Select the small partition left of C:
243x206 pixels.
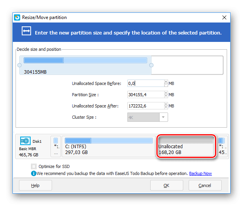pos(56,146)
